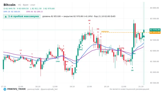Viewport: 163px width, 92px height.
Task: Click the close value З 82 970.80
Action: coord(49,8)
